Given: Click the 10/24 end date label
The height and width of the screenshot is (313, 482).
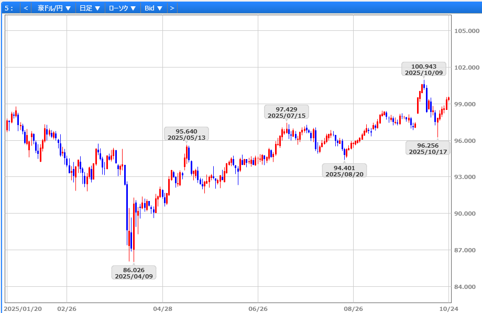Looking at the screenshot, I should click(x=446, y=309).
